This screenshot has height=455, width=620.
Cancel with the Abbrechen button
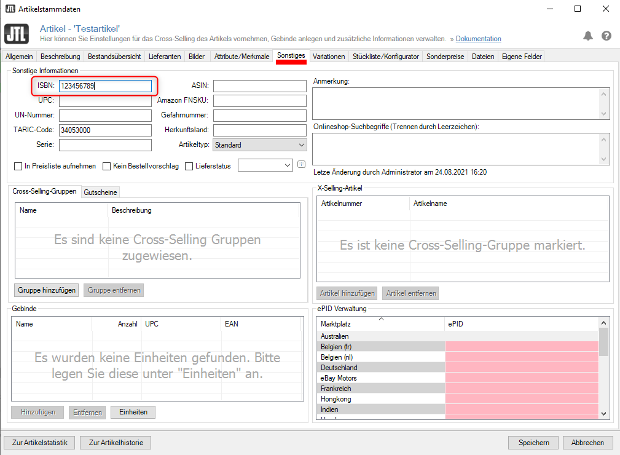coord(587,443)
